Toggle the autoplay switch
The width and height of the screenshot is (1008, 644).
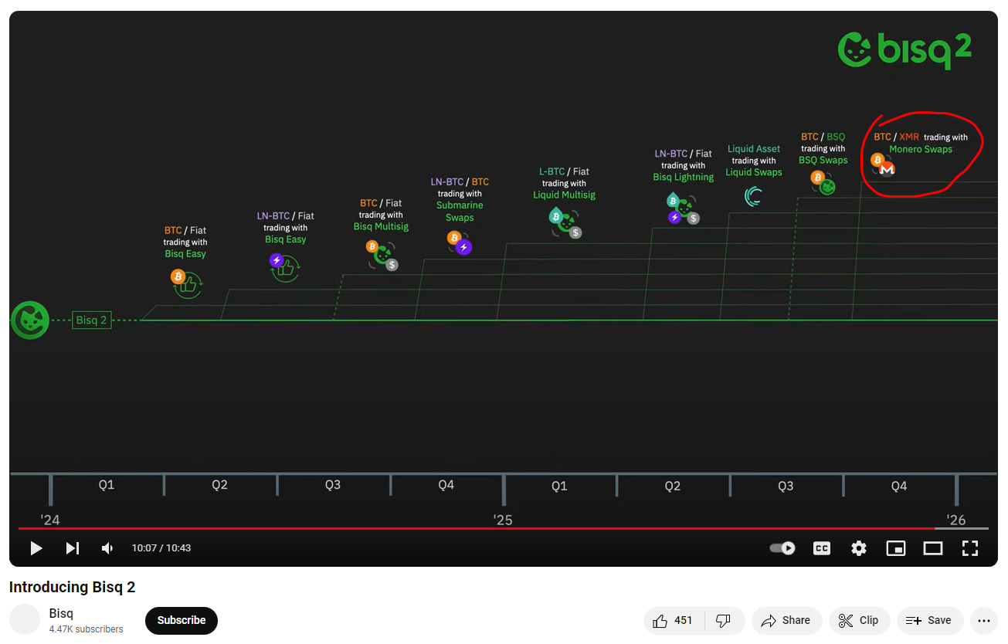point(782,548)
